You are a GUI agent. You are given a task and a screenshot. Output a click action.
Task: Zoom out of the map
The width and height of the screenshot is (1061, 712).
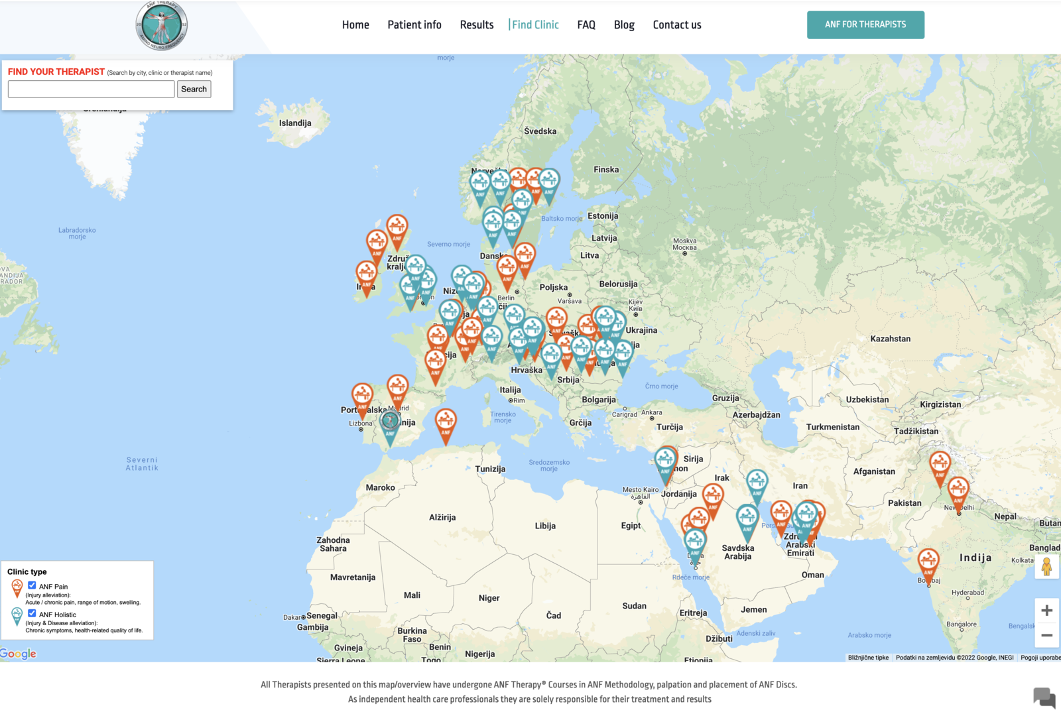click(x=1047, y=635)
